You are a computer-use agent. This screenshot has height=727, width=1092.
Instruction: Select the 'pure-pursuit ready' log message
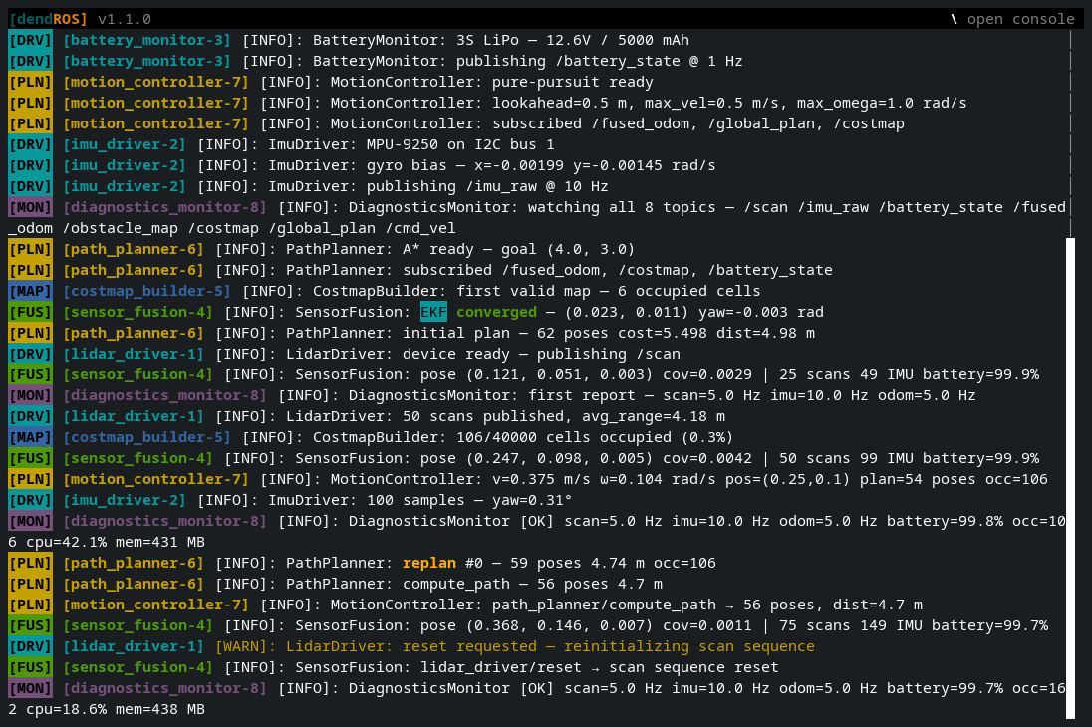click(x=573, y=82)
